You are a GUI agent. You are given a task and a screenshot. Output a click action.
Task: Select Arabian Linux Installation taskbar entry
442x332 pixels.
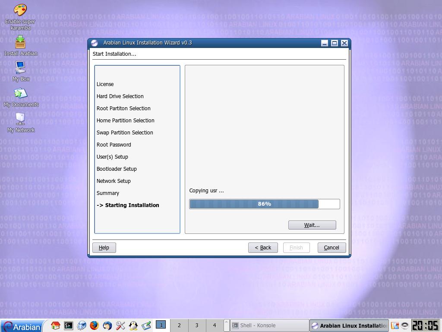tap(349, 326)
